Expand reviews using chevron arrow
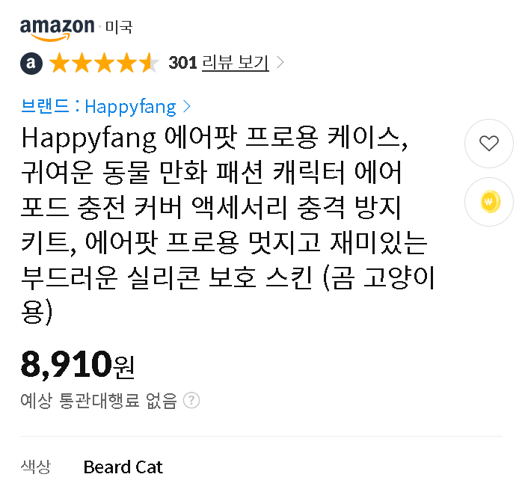The image size is (528, 492). [280, 62]
